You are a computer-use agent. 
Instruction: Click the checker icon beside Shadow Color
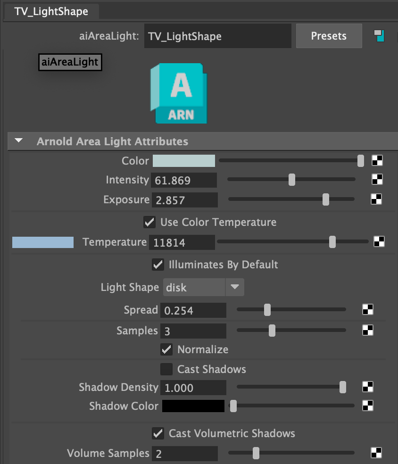point(368,406)
